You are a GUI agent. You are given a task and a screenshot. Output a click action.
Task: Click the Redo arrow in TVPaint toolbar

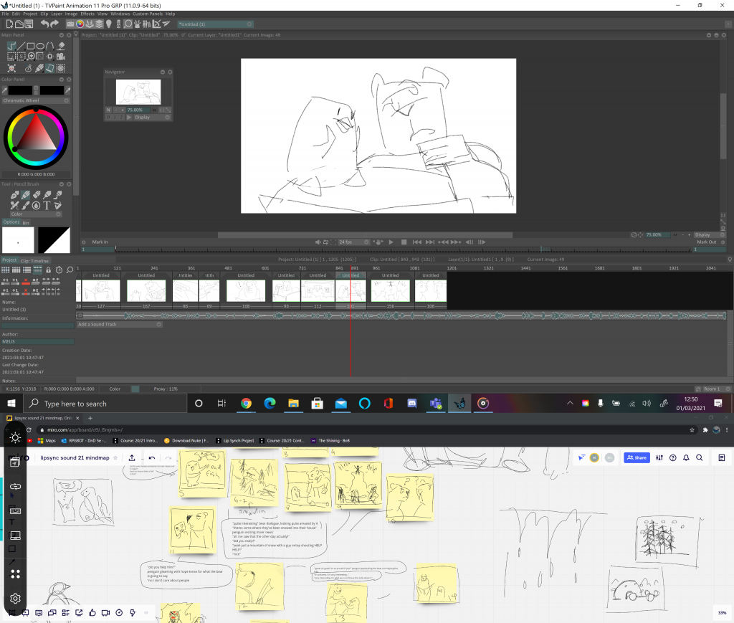(x=54, y=24)
